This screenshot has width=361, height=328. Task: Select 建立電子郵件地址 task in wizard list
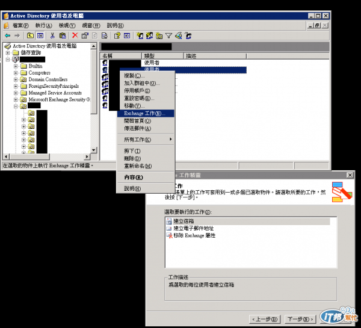click(x=194, y=229)
